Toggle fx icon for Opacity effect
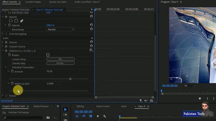Viewport: 216px width, 121px height. click(x=6, y=17)
